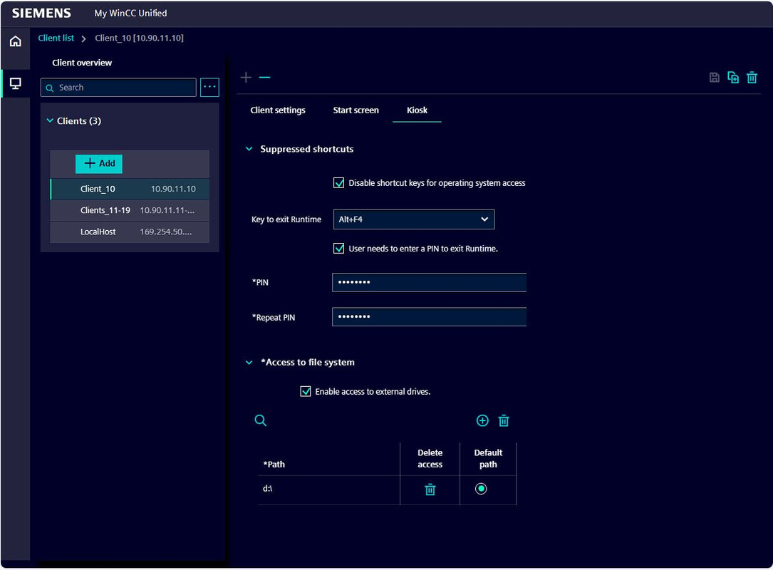Click the magnifier icon in Search box
Screen dimensions: 773x570
[50, 88]
